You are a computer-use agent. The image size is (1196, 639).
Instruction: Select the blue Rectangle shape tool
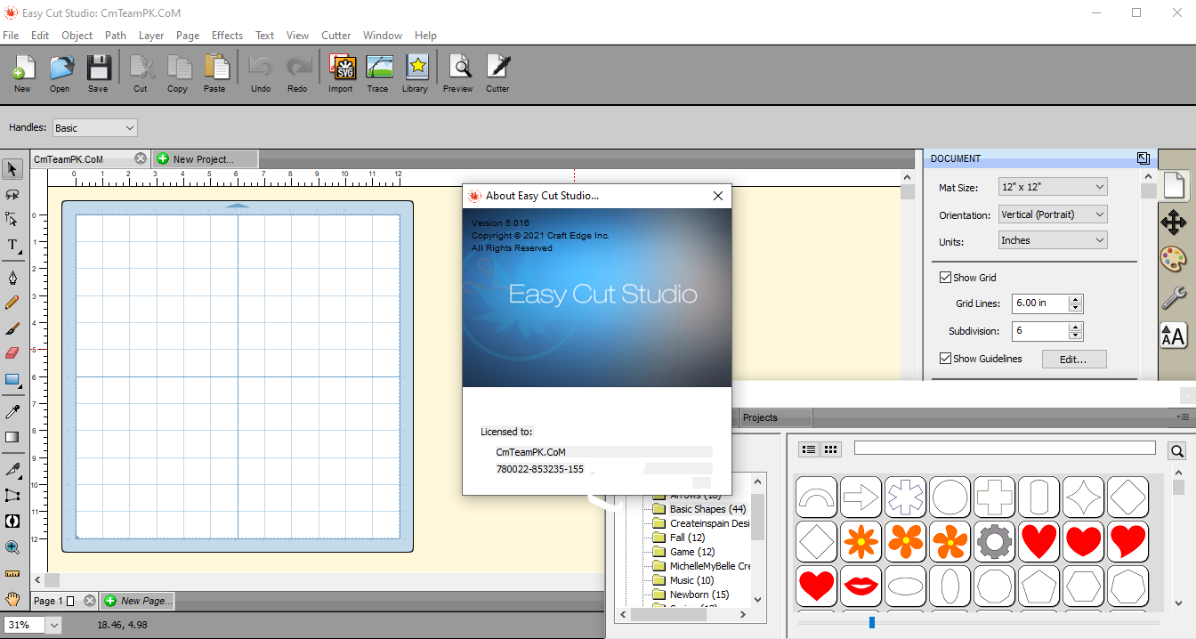tap(12, 379)
